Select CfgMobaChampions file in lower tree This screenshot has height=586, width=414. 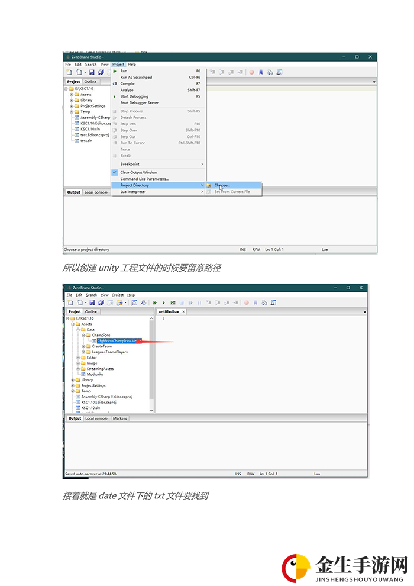click(119, 341)
